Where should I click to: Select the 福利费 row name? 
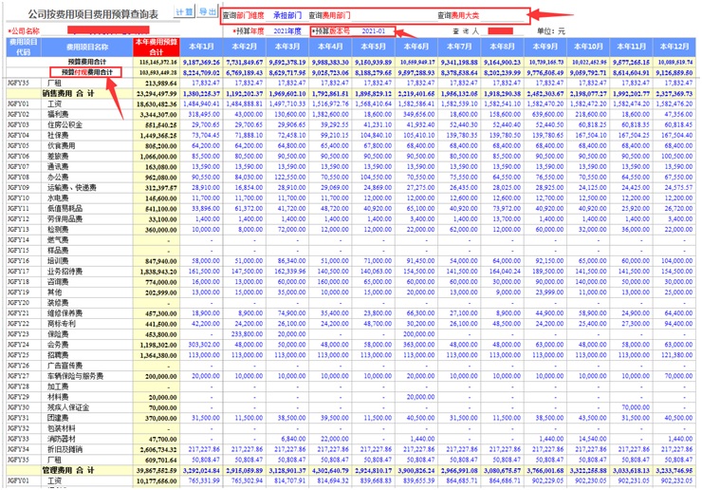[x=58, y=114]
